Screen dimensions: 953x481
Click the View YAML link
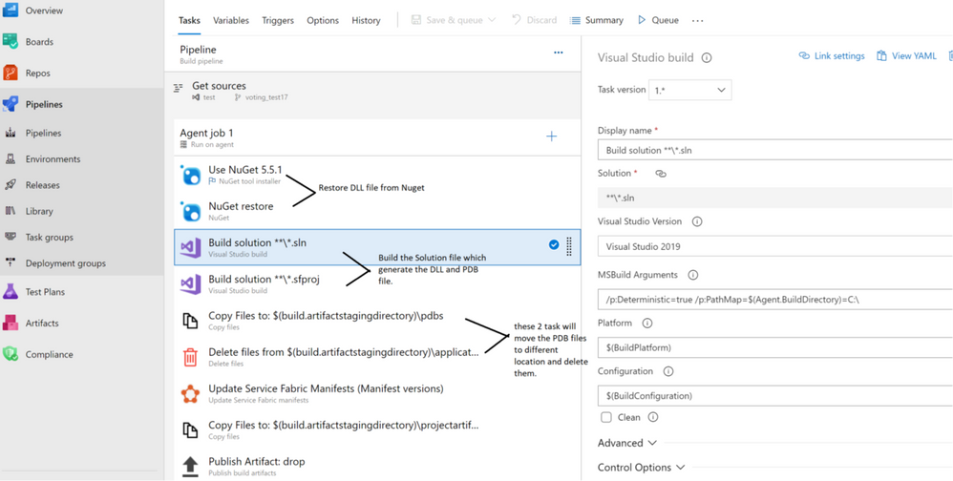906,56
